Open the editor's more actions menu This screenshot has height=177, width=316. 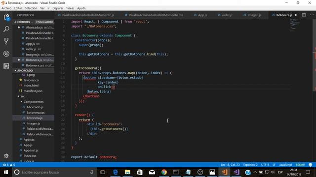click(x=312, y=15)
